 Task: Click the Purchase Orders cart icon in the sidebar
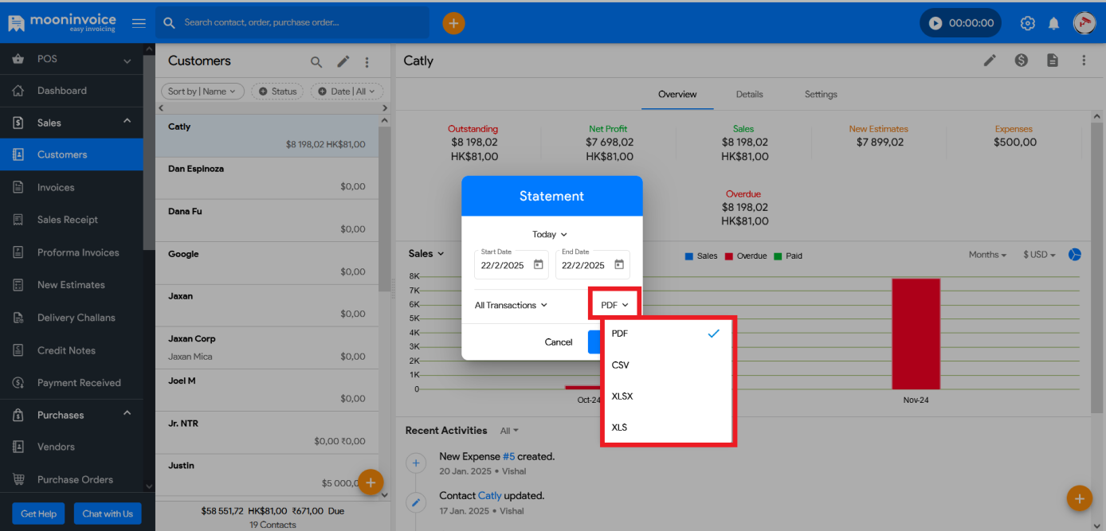pos(18,480)
